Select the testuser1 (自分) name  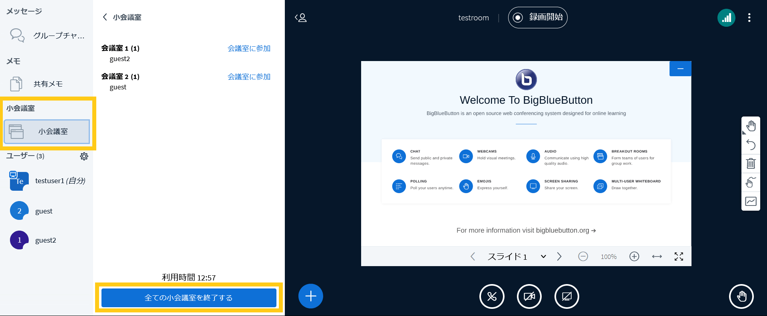[x=60, y=181]
